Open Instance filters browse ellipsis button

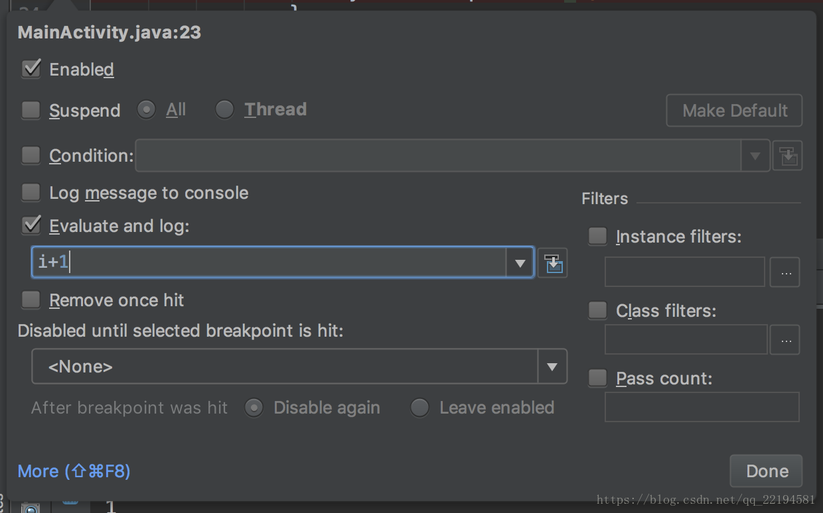(x=785, y=272)
